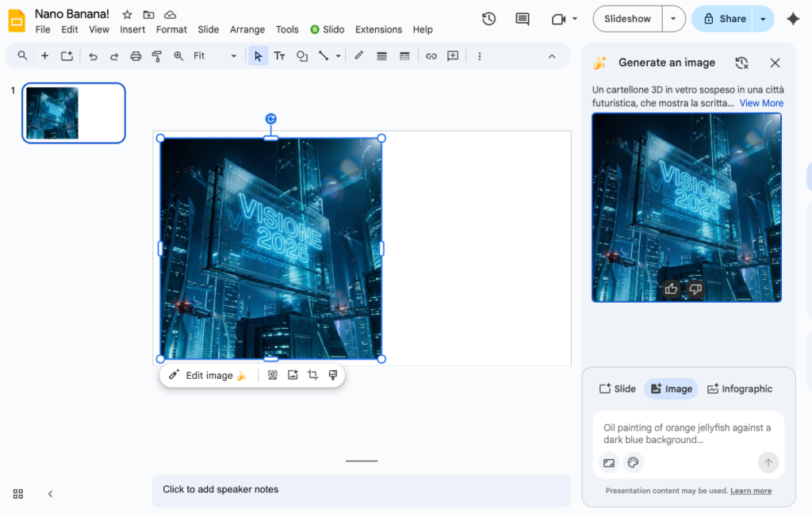Toggle the grid view button
812x516 pixels.
pyautogui.click(x=18, y=494)
